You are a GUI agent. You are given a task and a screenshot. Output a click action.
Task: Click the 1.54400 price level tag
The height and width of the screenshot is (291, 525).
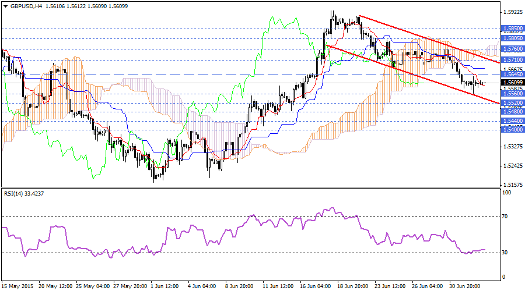pos(512,120)
